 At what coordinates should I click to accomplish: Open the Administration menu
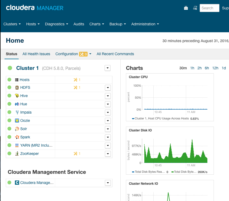(145, 24)
